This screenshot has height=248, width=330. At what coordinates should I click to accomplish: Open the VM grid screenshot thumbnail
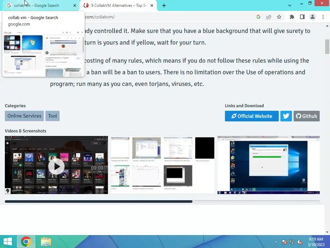tap(163, 165)
